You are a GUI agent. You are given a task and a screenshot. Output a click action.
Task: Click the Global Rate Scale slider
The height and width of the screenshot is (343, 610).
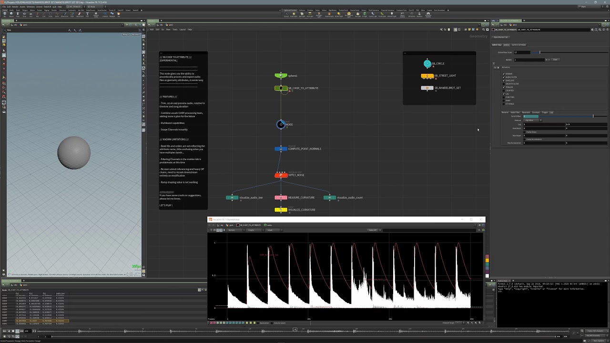tap(569, 52)
